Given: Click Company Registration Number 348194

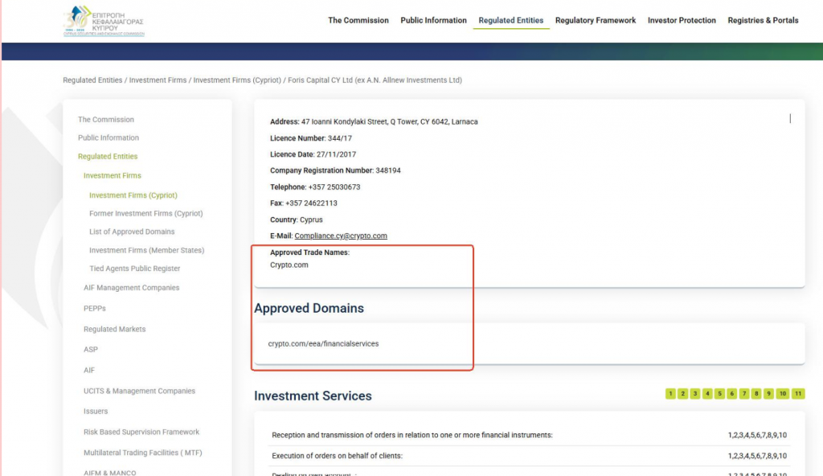Looking at the screenshot, I should 335,170.
